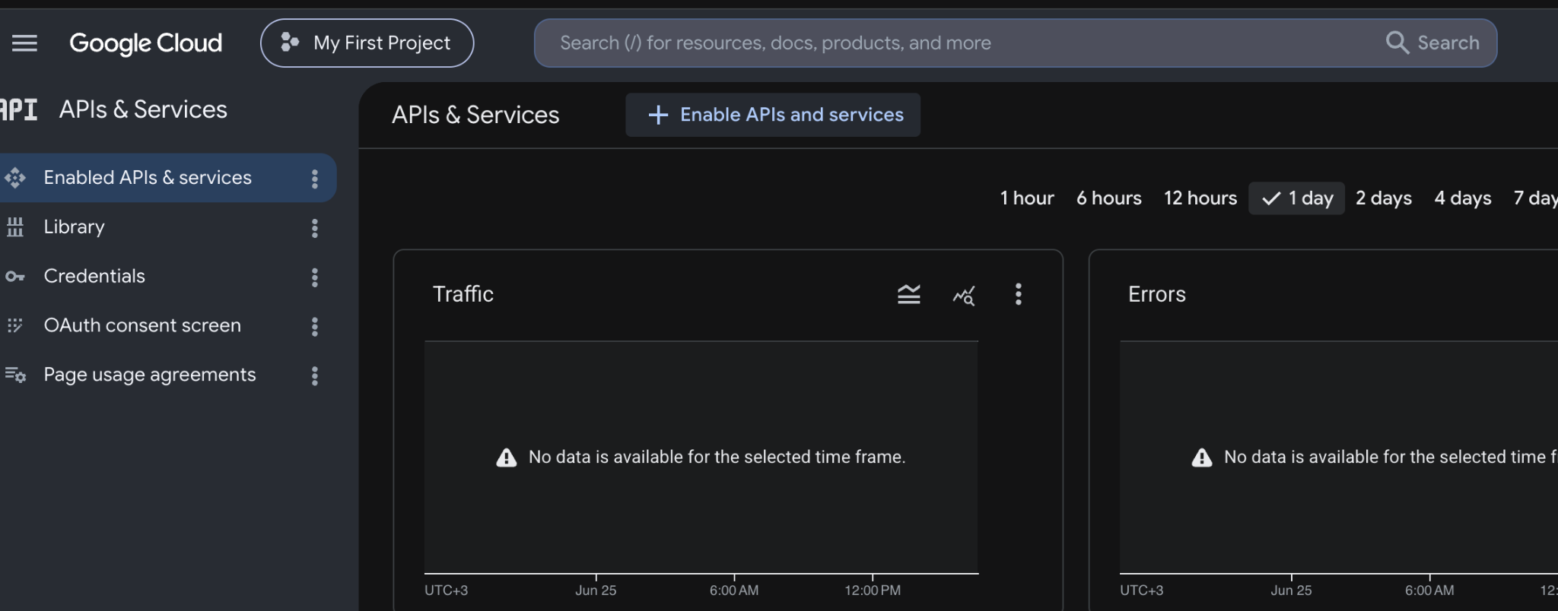This screenshot has height=611, width=1558.
Task: Click the Errors chart title
Action: [1157, 294]
